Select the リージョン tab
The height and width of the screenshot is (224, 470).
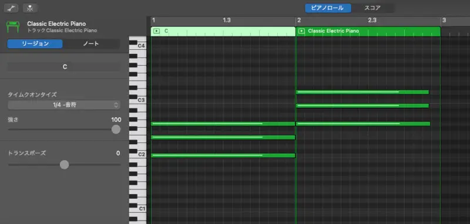coord(35,43)
